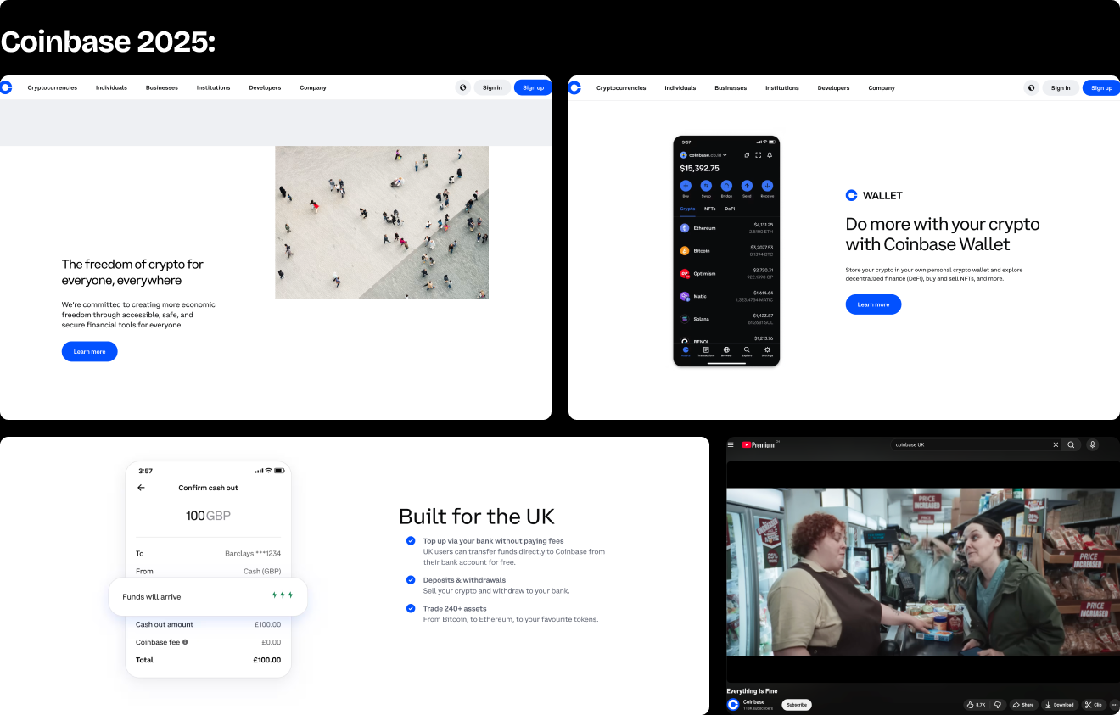The image size is (1120, 715).
Task: Open Company menu on Wallet page
Action: click(882, 87)
